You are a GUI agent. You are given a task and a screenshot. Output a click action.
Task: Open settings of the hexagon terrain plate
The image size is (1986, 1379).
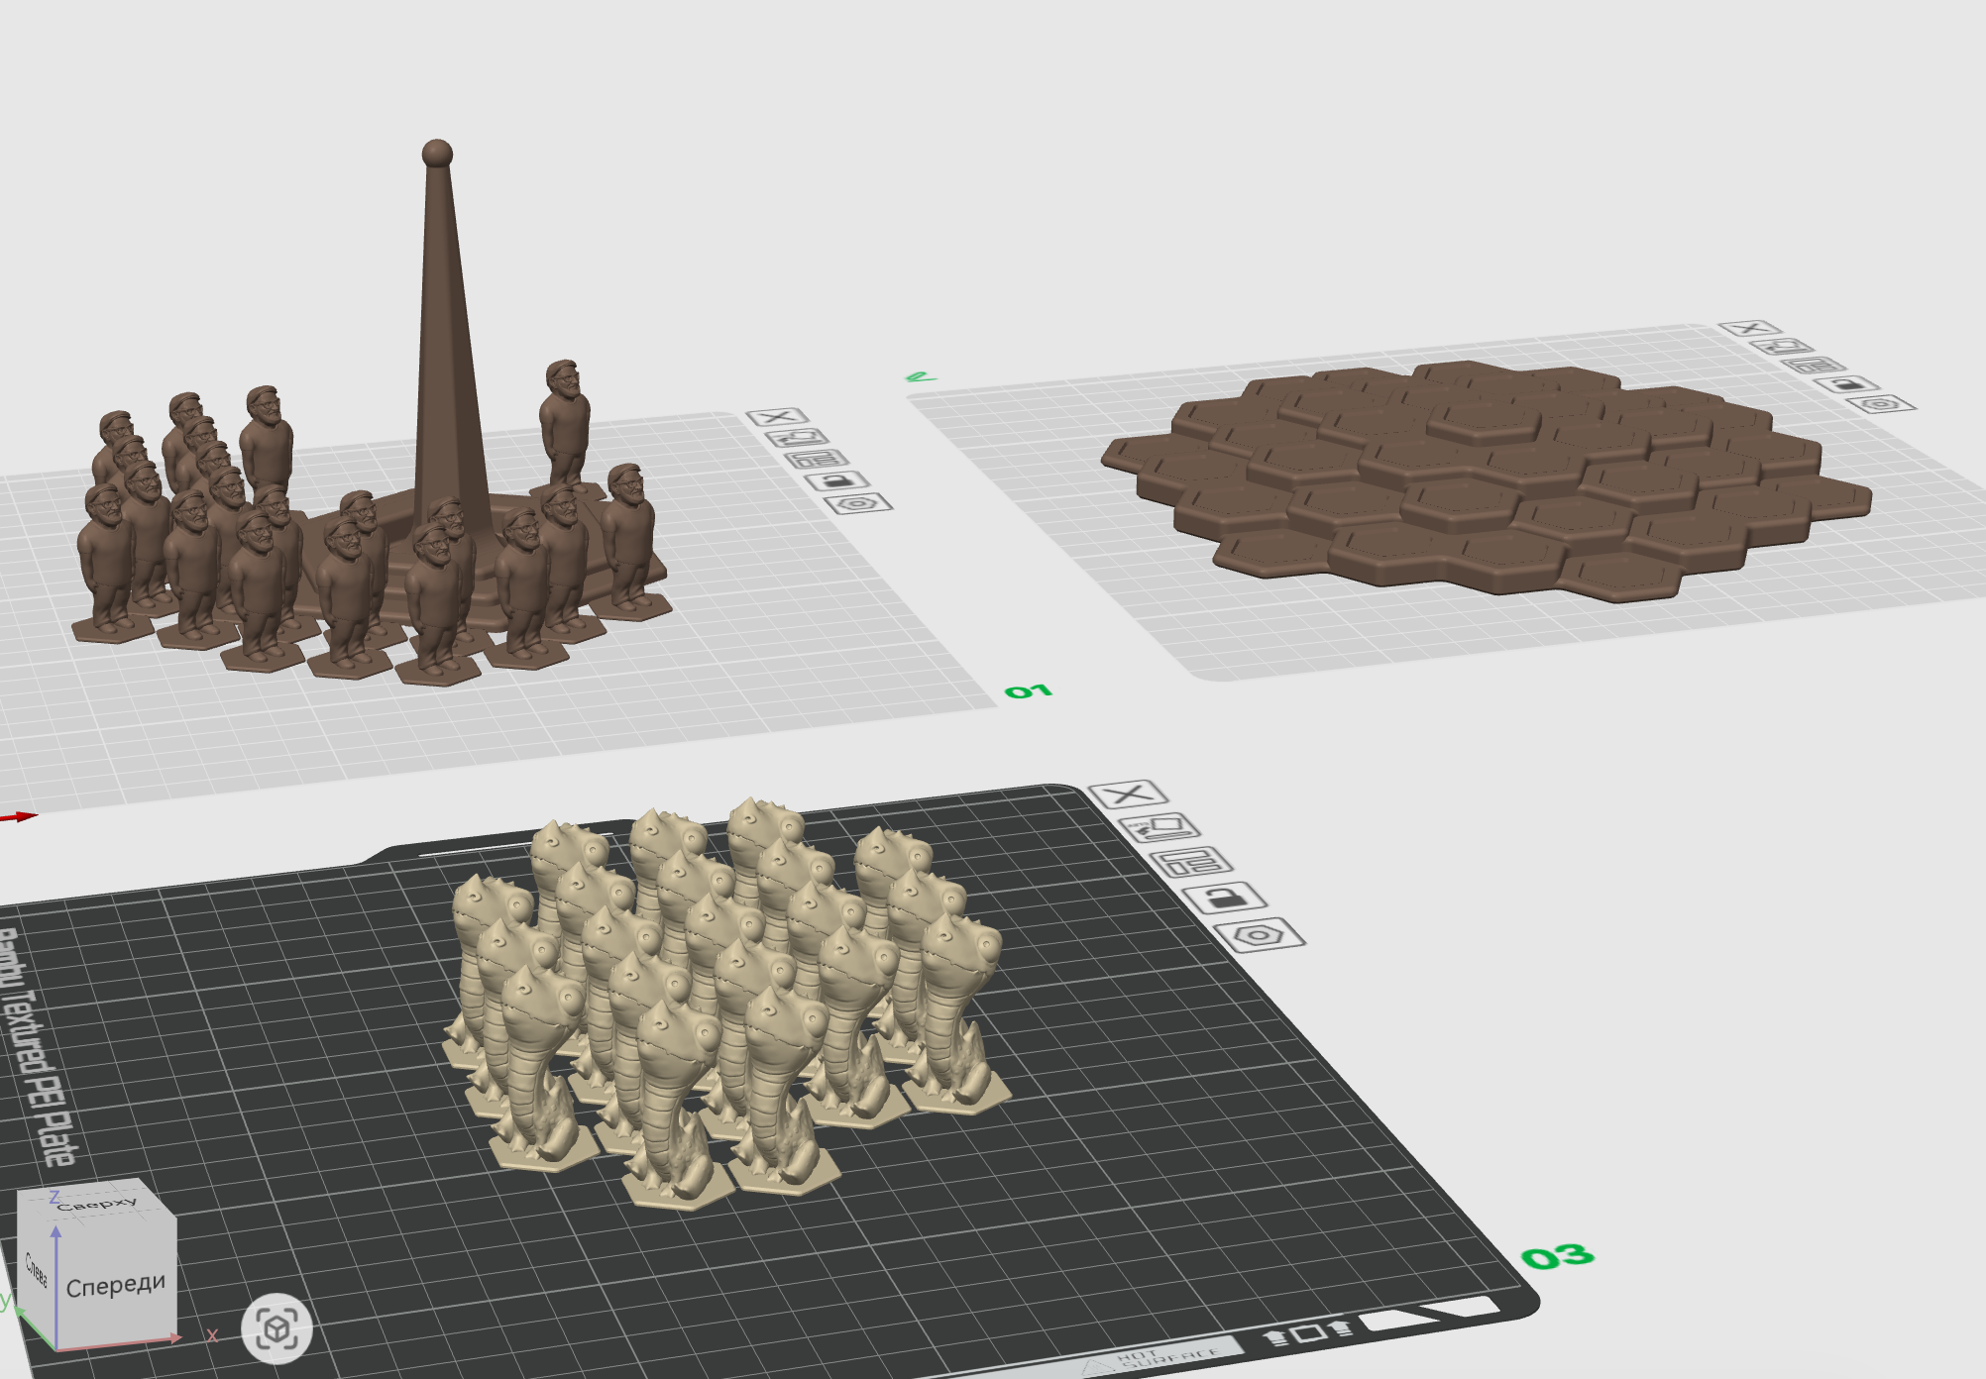click(1880, 404)
